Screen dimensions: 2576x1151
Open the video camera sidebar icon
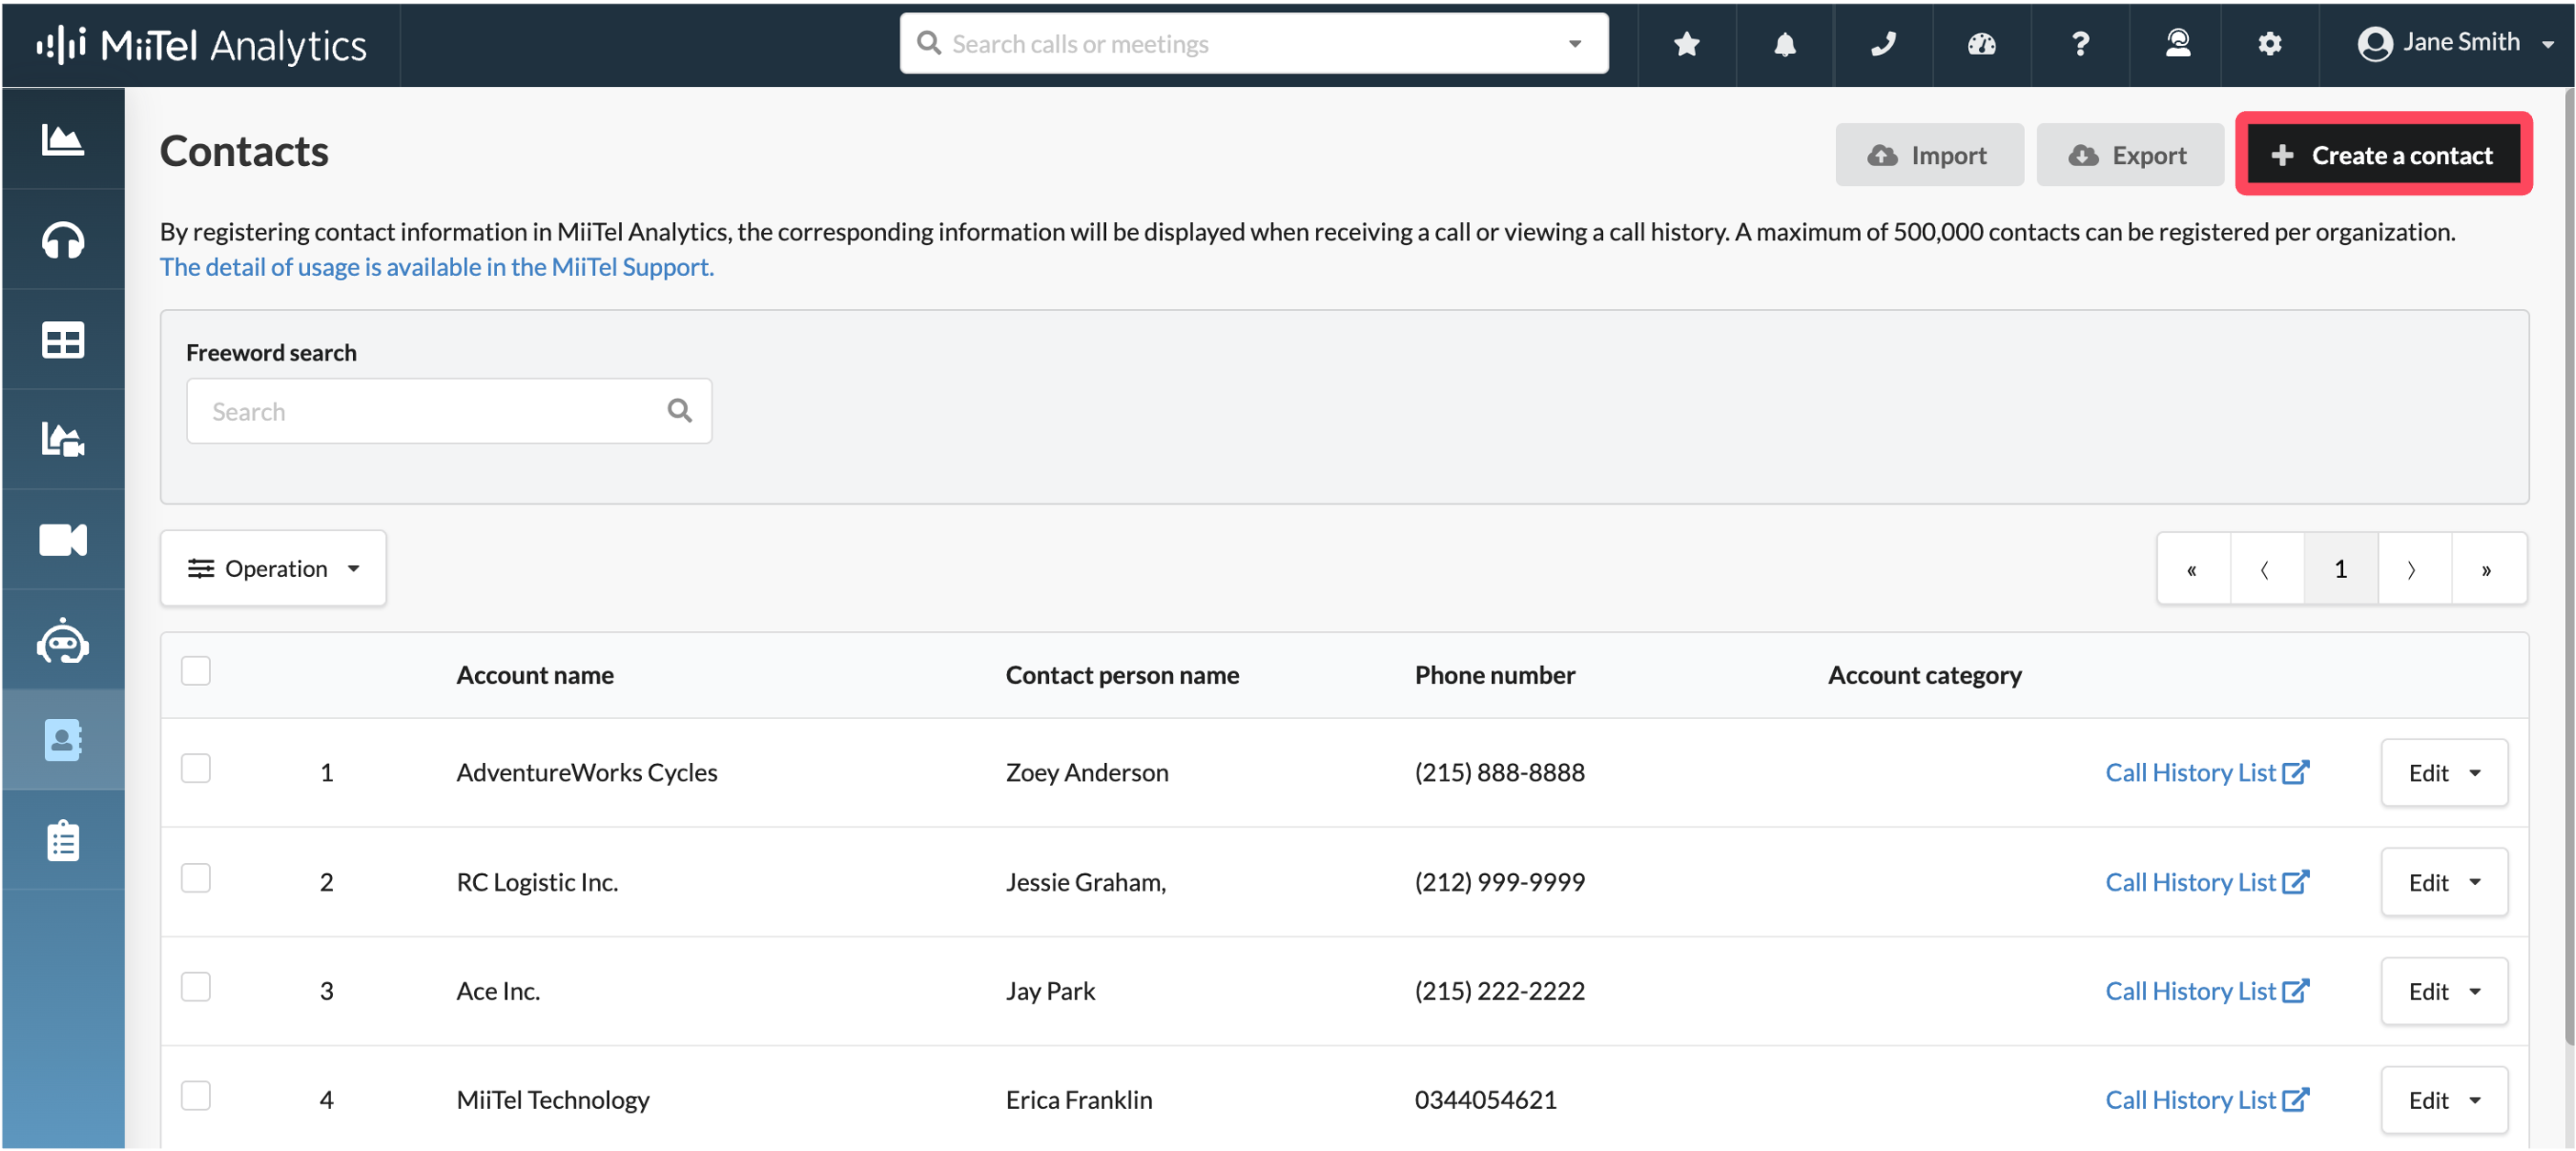[x=63, y=539]
